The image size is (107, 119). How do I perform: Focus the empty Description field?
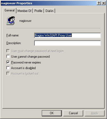tap(68, 43)
